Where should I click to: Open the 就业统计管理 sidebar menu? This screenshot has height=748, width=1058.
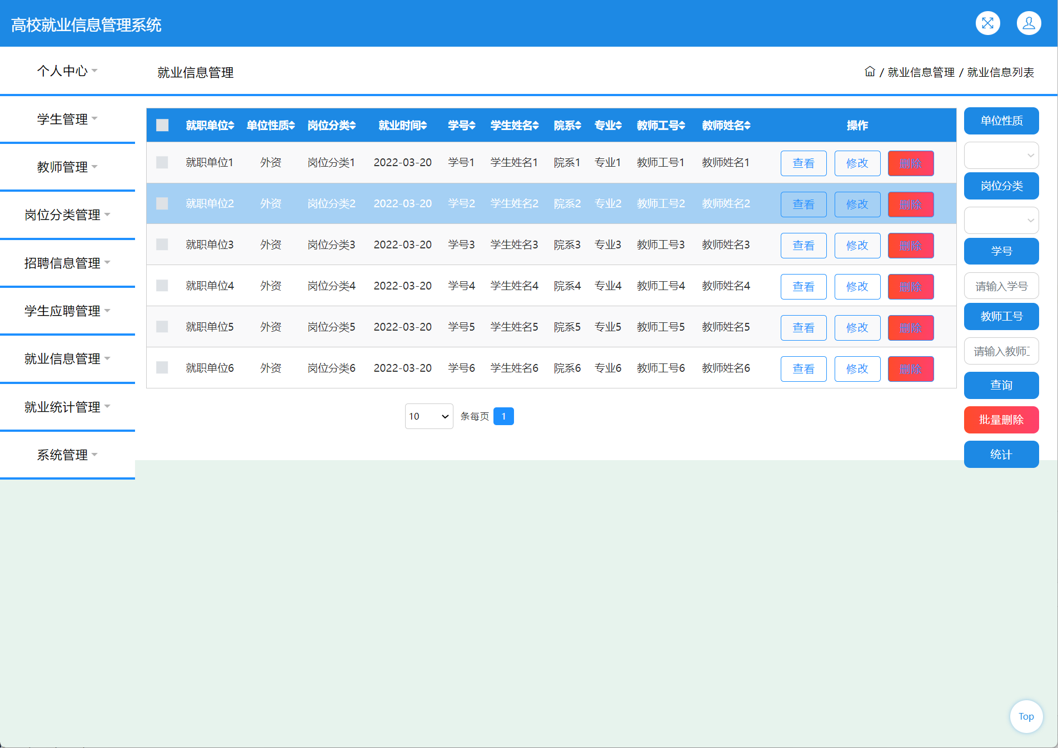tap(67, 407)
